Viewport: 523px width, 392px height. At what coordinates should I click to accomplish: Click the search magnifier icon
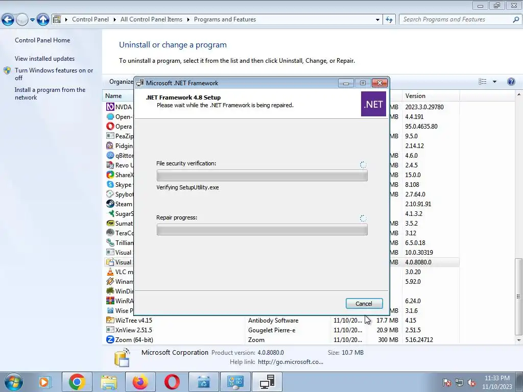point(516,20)
